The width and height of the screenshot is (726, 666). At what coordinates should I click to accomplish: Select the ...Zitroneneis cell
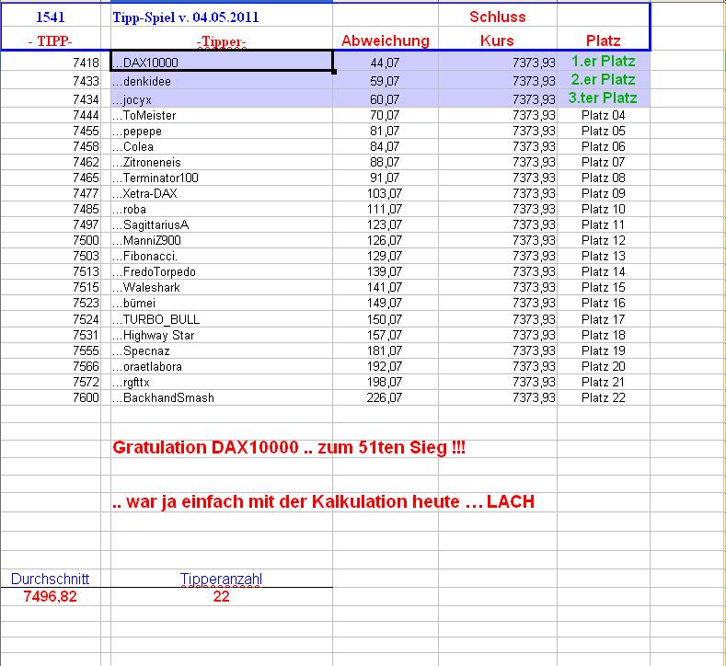coord(222,163)
